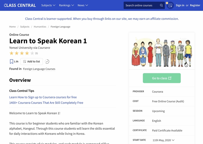Click the (5) reviews count
This screenshot has height=144, width=203.
point(36,53)
